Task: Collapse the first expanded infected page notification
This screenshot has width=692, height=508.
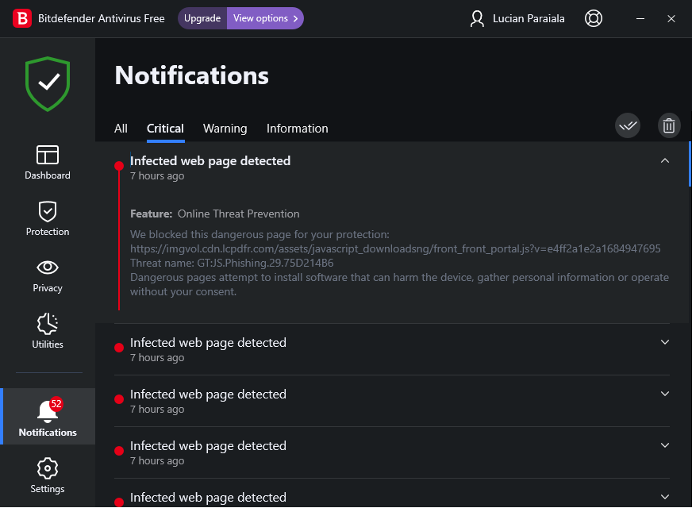Action: tap(665, 160)
